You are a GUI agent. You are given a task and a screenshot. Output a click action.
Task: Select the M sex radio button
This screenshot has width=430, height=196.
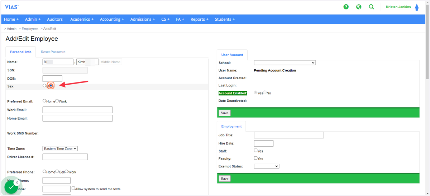point(44,86)
